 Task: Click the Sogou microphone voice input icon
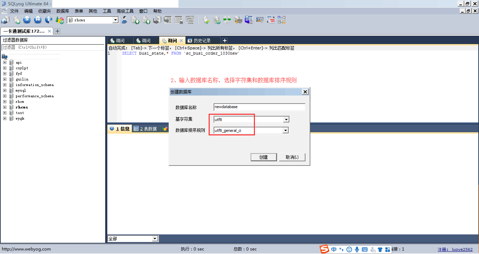tap(357, 249)
